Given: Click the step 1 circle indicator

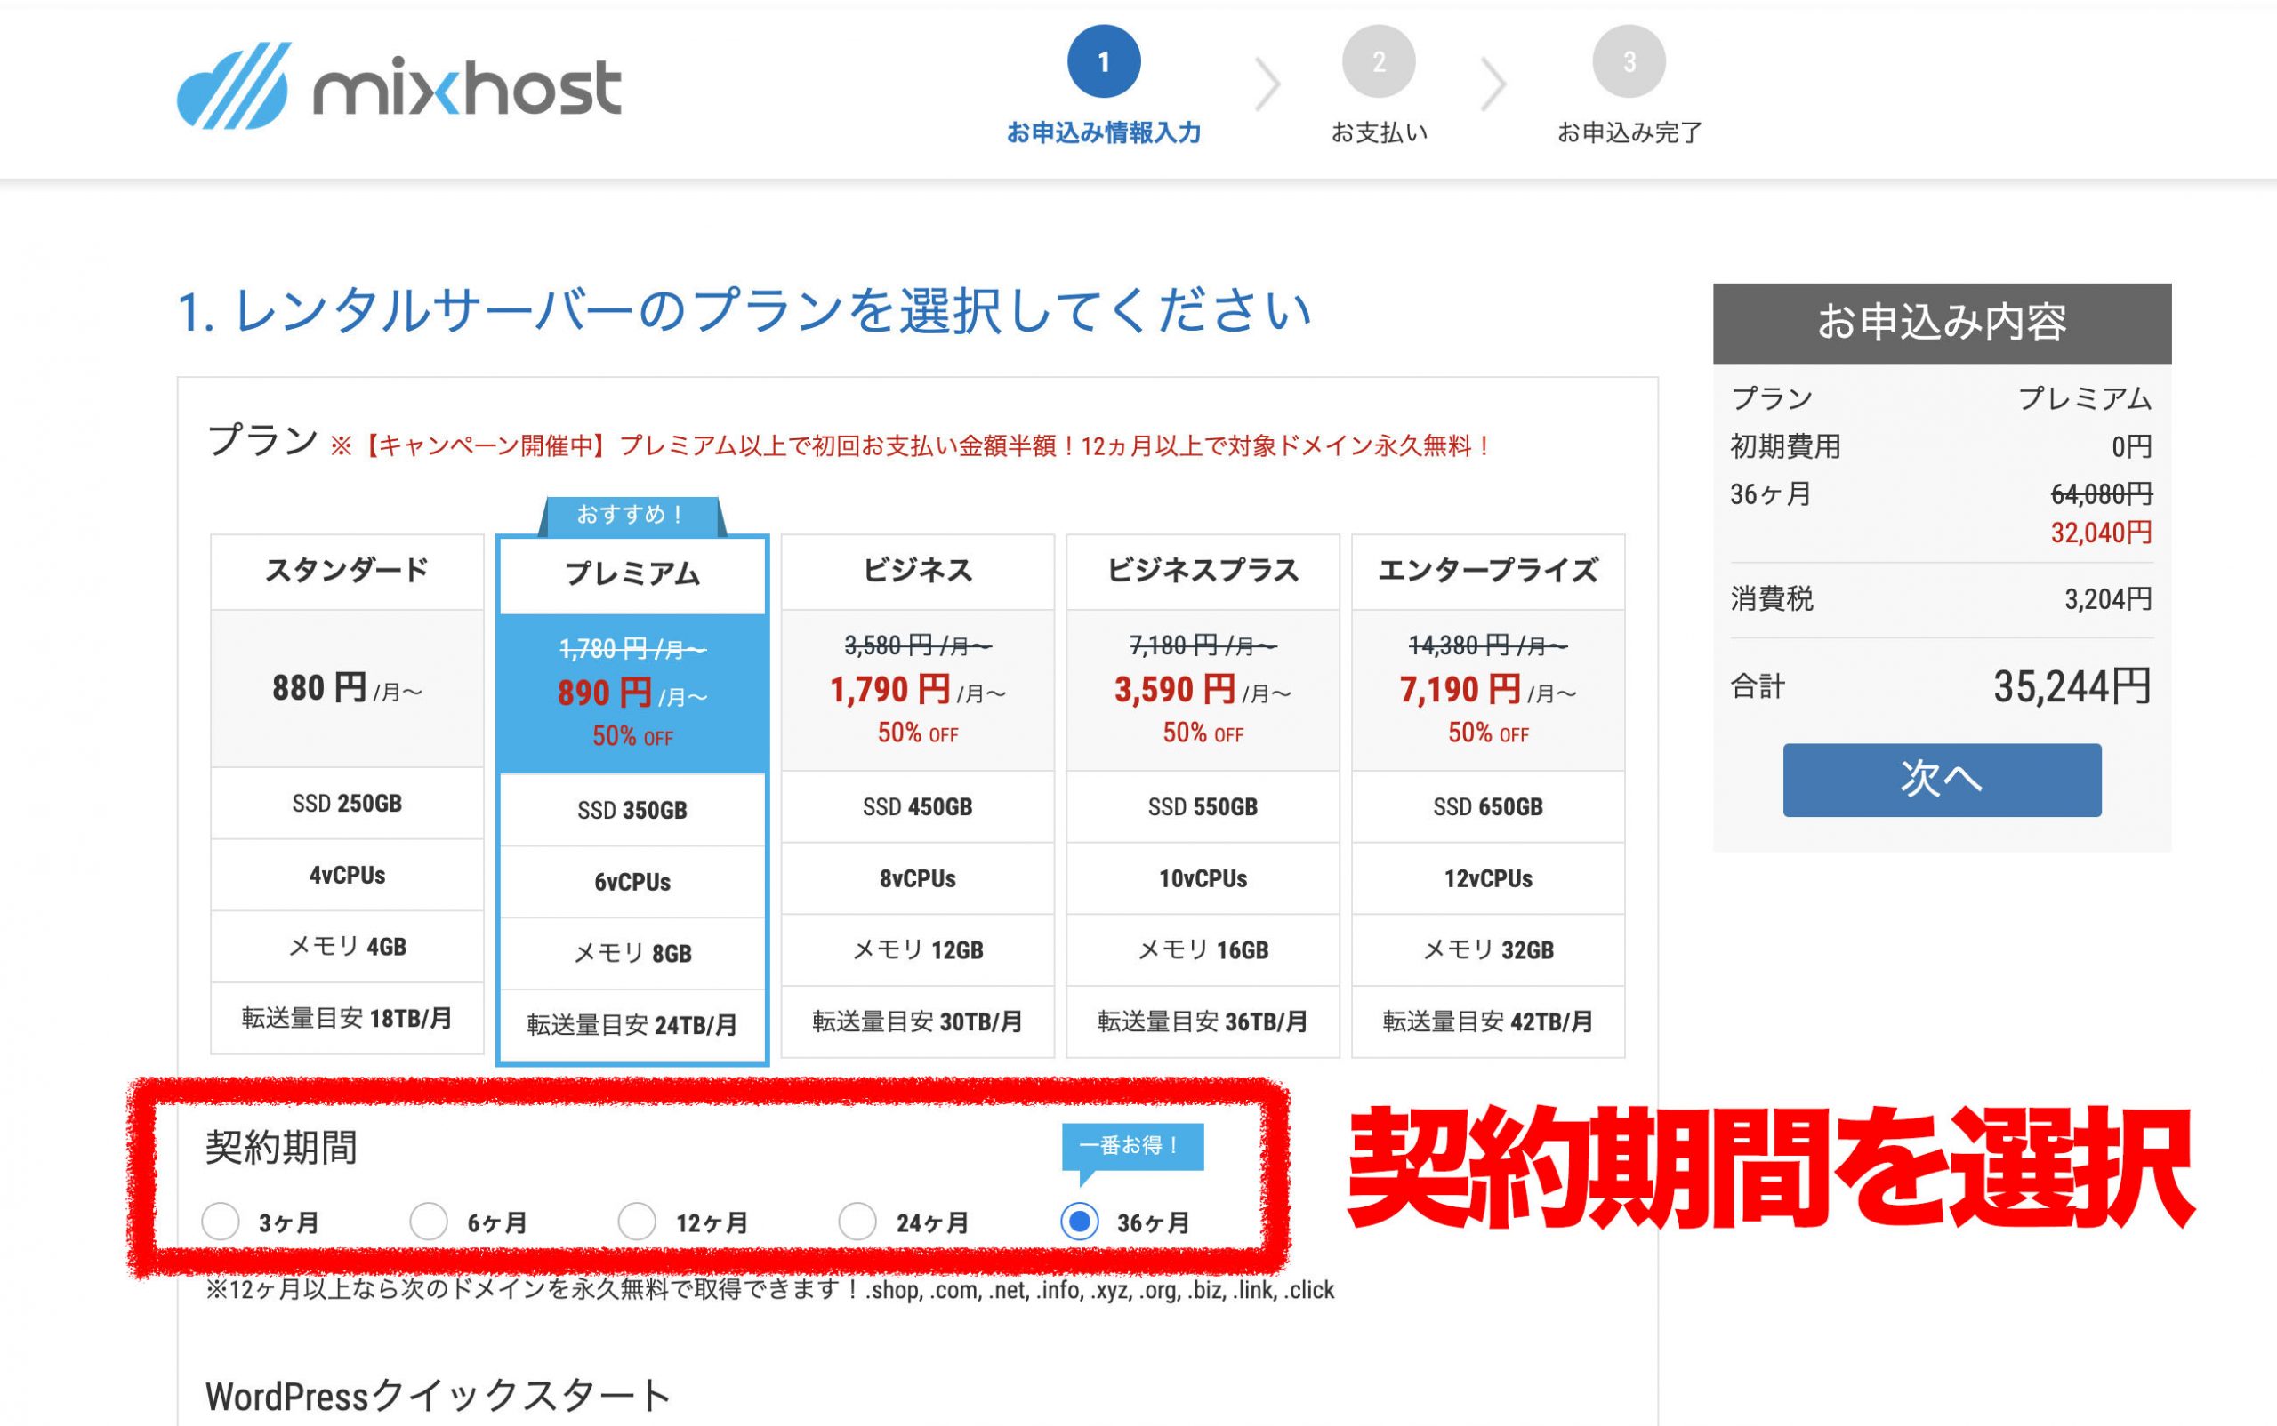Looking at the screenshot, I should coord(1103,62).
